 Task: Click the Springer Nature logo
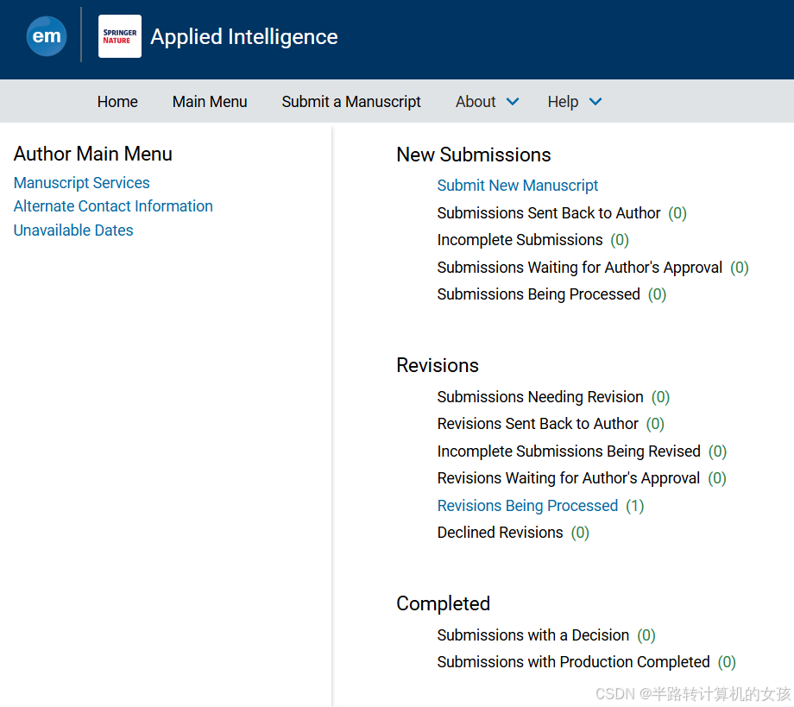pos(119,36)
